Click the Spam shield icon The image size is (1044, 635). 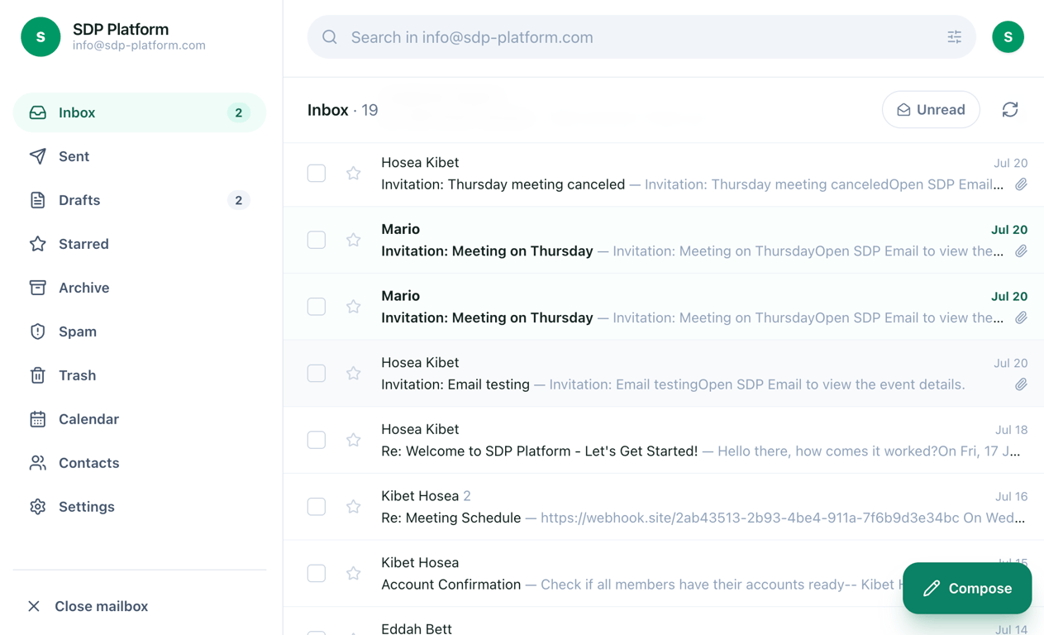(x=38, y=332)
